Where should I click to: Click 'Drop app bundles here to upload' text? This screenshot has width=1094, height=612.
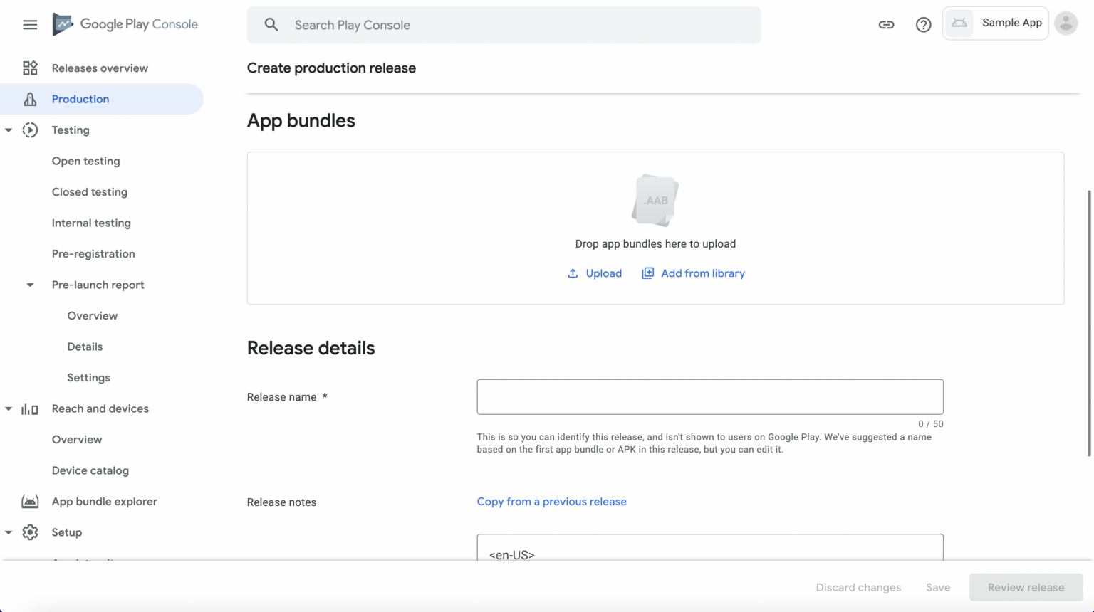tap(655, 243)
